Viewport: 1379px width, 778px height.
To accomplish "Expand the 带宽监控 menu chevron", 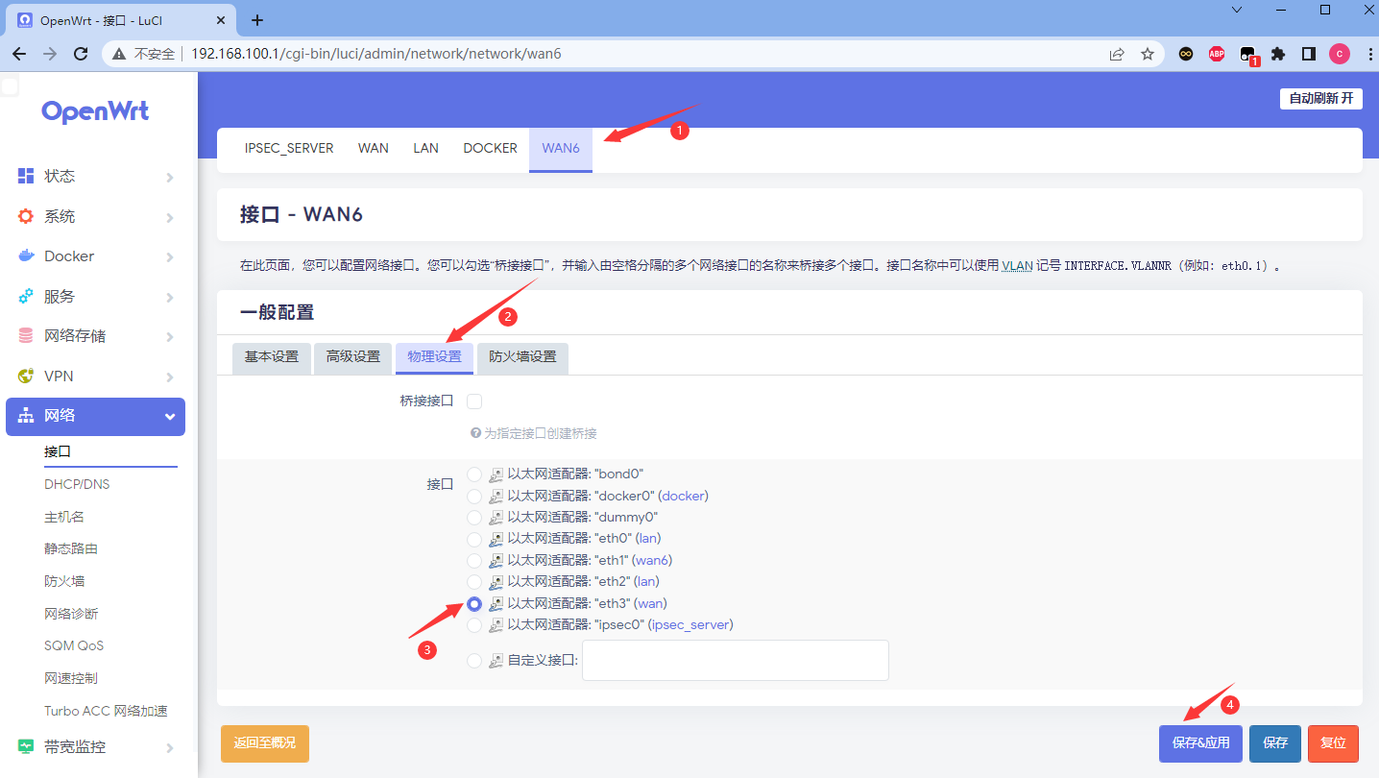I will click(169, 747).
